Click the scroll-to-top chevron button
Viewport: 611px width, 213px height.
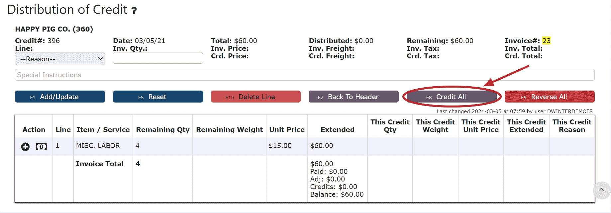pos(601,190)
